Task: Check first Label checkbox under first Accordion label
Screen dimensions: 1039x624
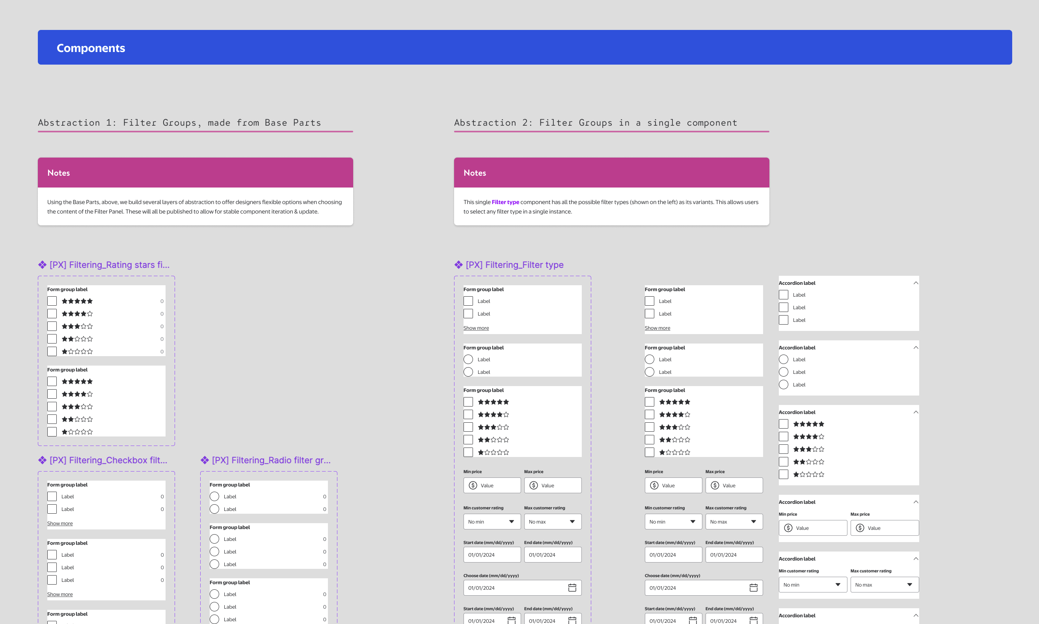Action: pyautogui.click(x=783, y=295)
